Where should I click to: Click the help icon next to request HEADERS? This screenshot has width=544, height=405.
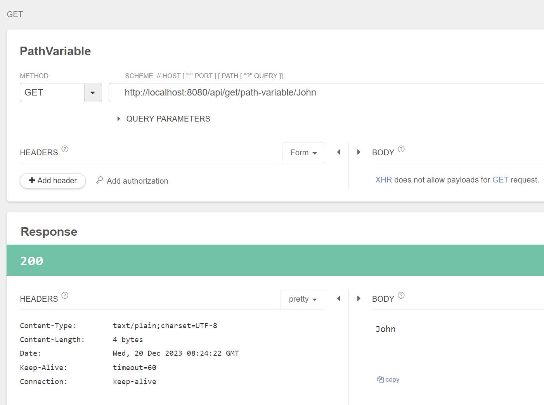click(x=65, y=149)
